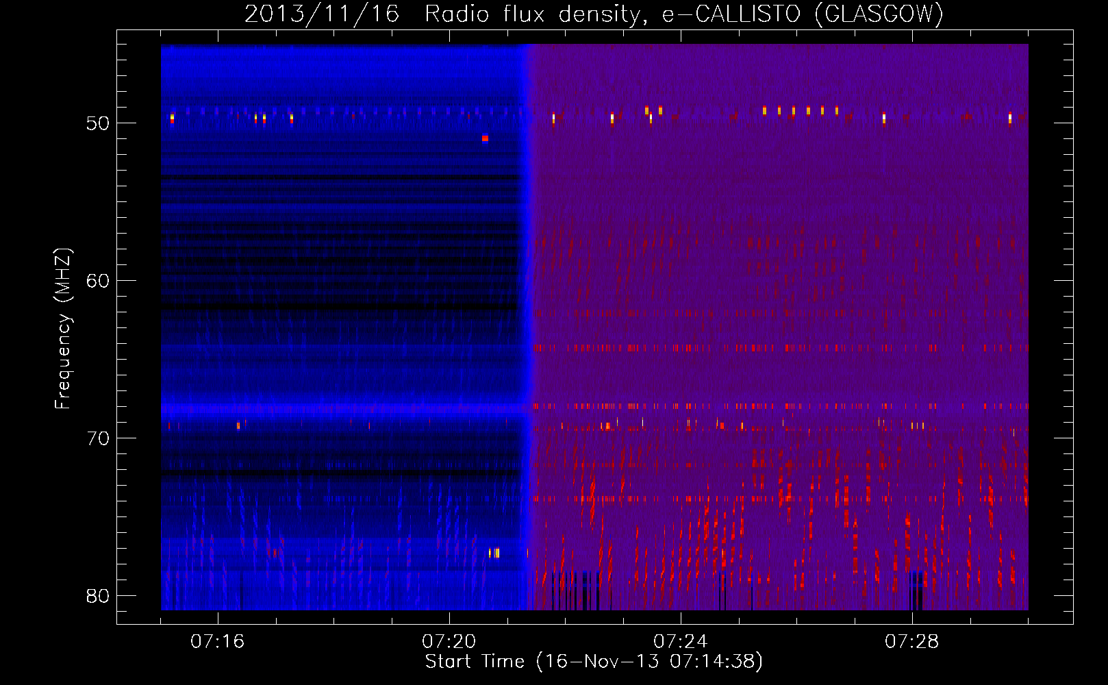
Task: Click the '70' frequency tick label
Action: tap(99, 438)
